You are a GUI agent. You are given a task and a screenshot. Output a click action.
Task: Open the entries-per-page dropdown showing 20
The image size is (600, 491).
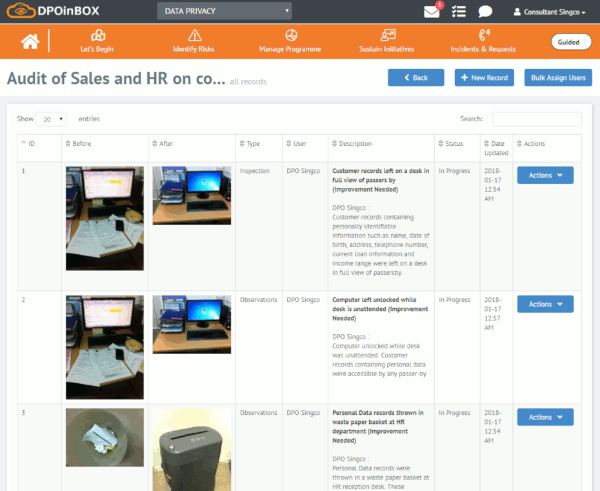pyautogui.click(x=51, y=119)
